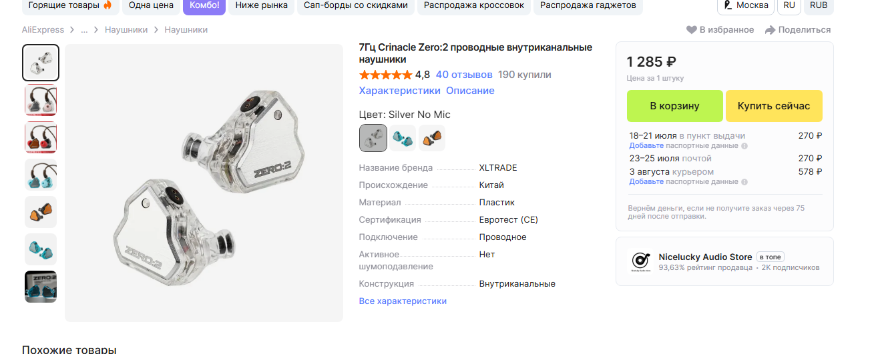Choose the orange color variant
Viewport: 876px width, 354px height.
point(432,138)
